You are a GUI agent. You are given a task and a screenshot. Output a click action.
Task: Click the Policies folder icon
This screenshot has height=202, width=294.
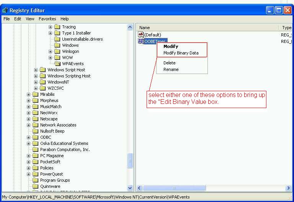pyautogui.click(x=36, y=168)
